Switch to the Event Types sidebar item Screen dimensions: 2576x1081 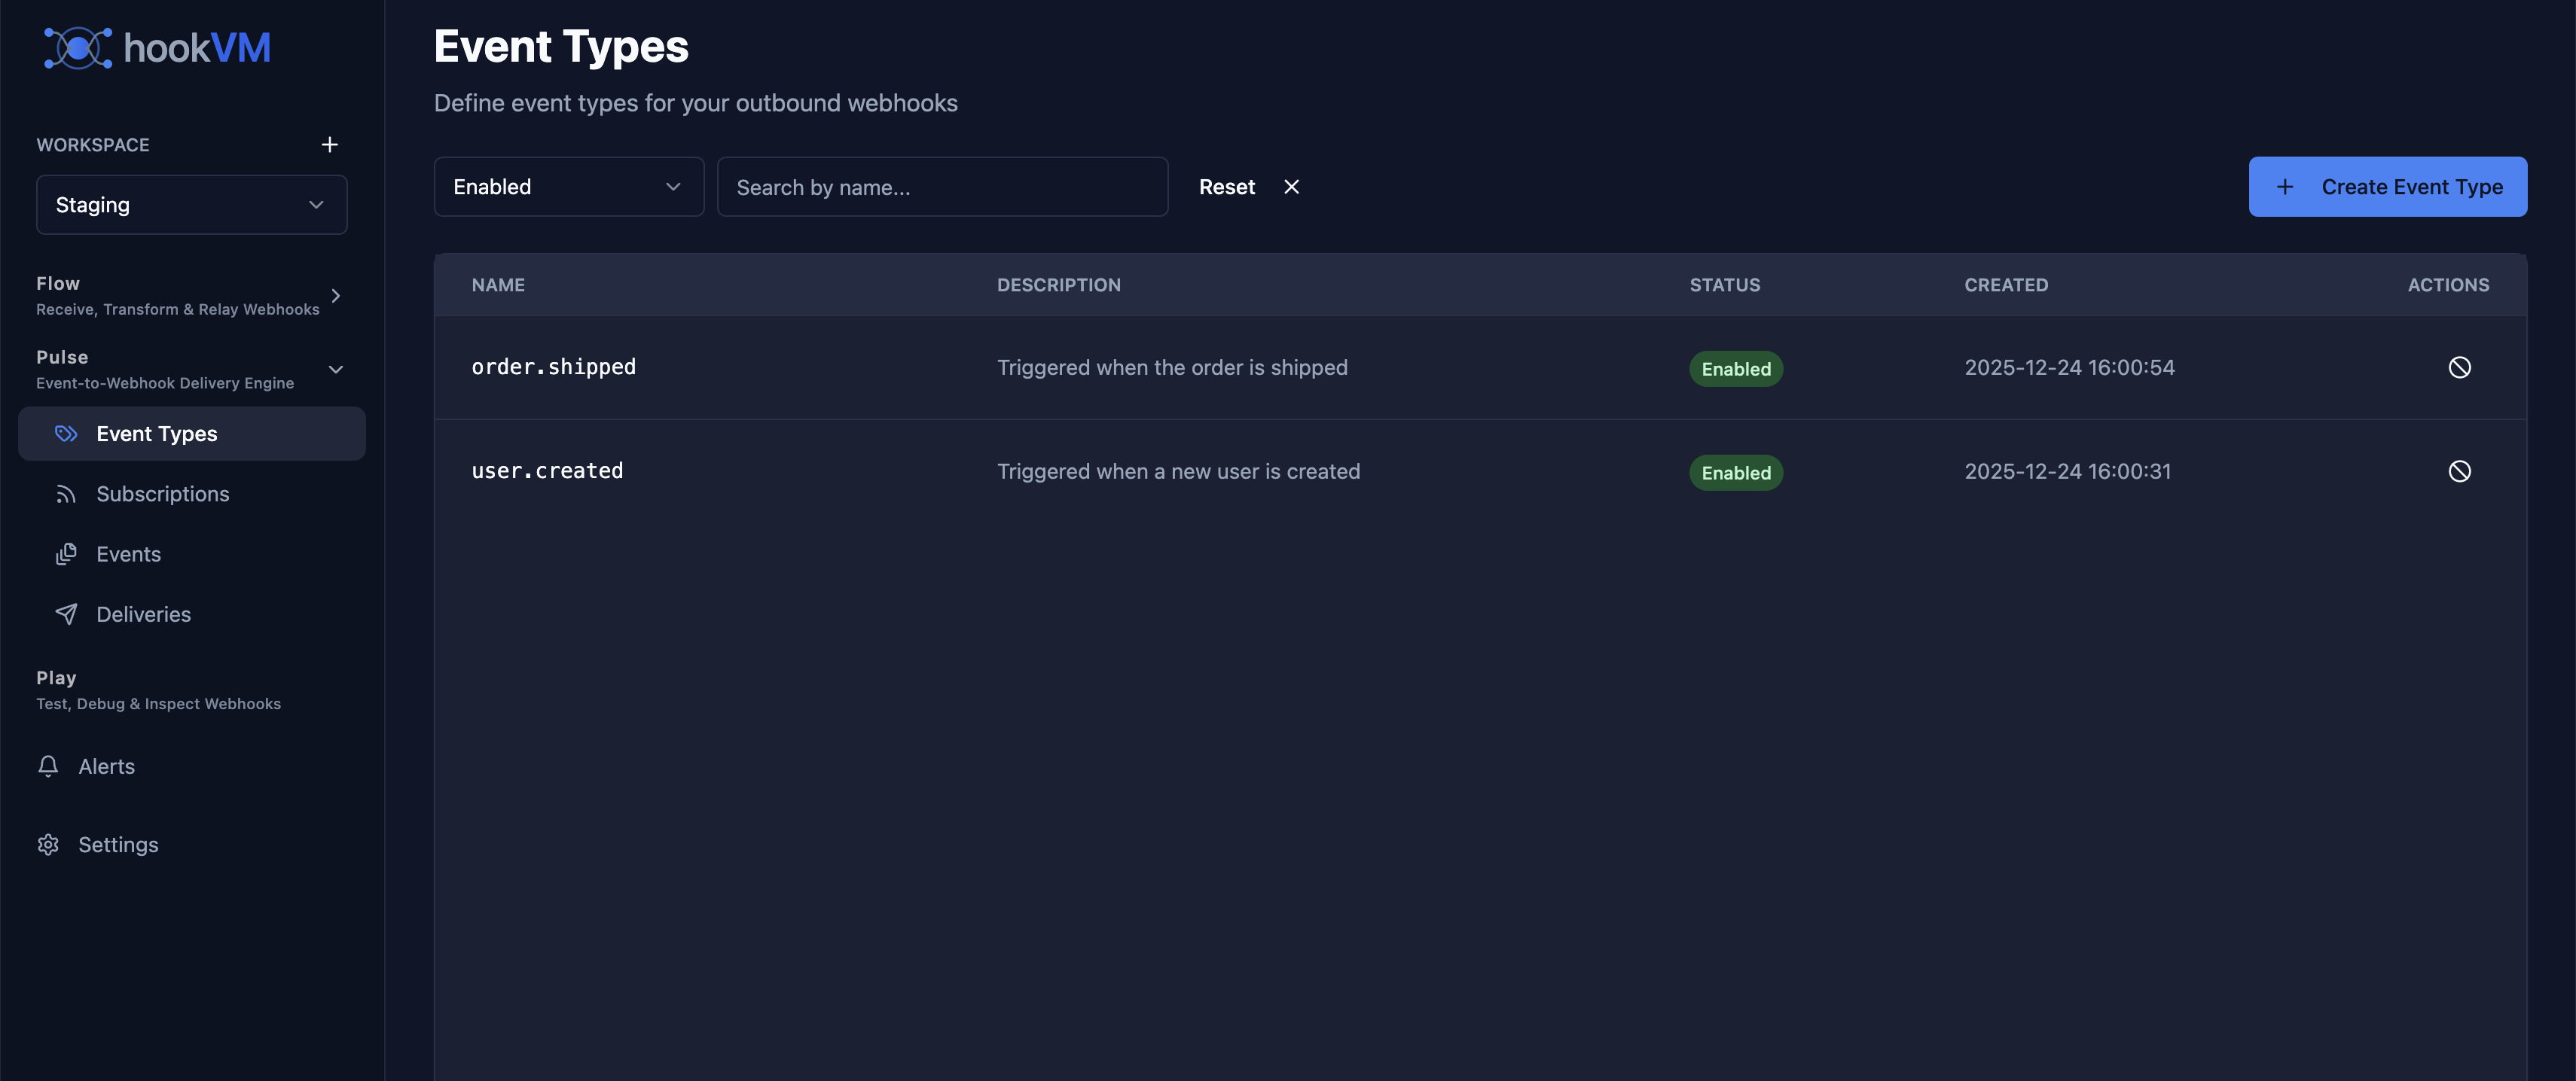156,434
